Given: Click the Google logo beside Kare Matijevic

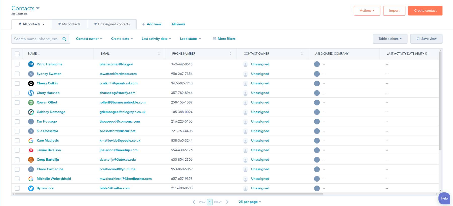Looking at the screenshot, I should (x=31, y=141).
